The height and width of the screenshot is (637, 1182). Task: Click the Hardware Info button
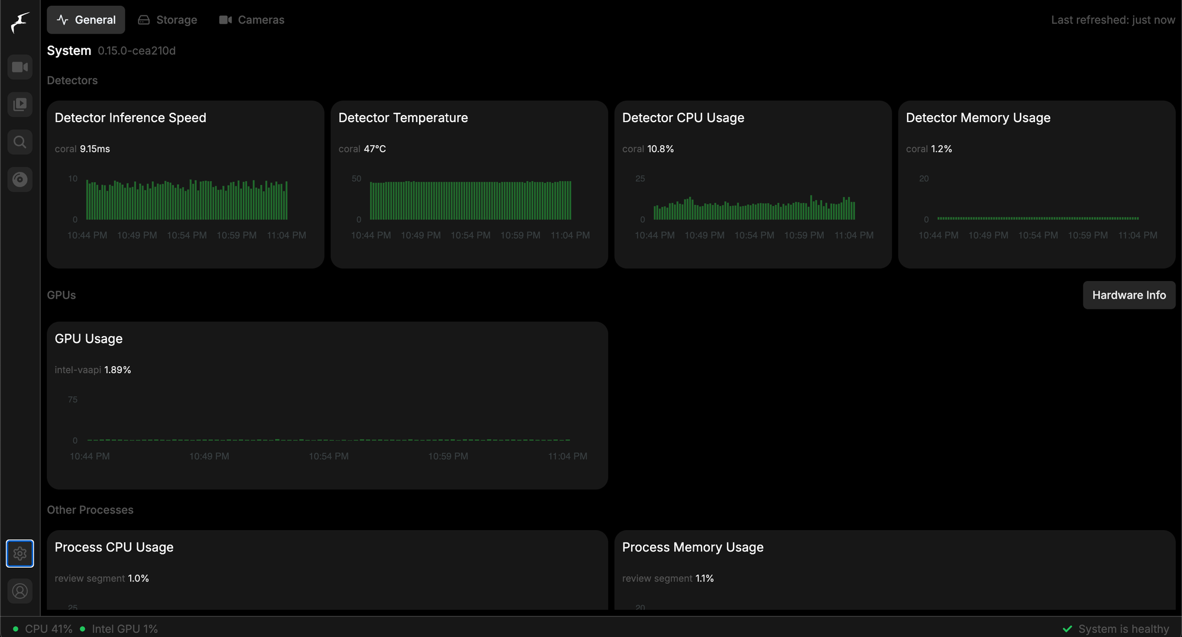1129,295
